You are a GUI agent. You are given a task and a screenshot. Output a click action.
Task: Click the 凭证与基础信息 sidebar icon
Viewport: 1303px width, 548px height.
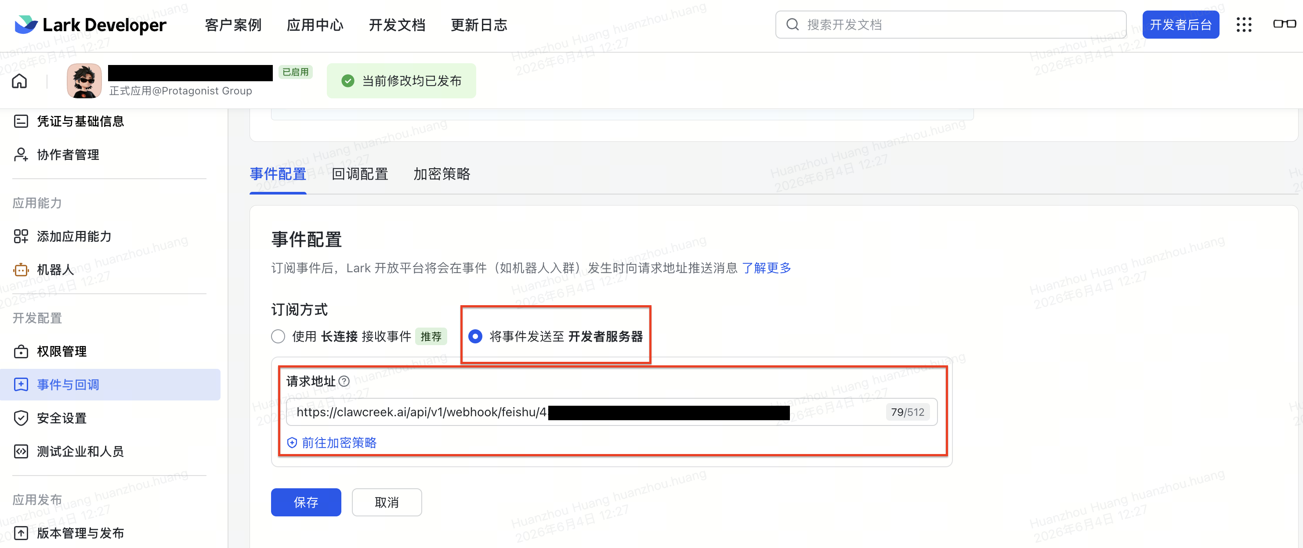[x=21, y=121]
